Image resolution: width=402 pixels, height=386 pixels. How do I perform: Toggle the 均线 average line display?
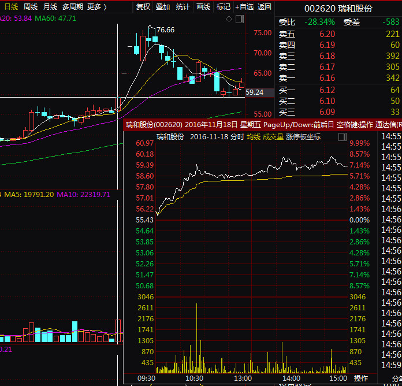click(254, 137)
